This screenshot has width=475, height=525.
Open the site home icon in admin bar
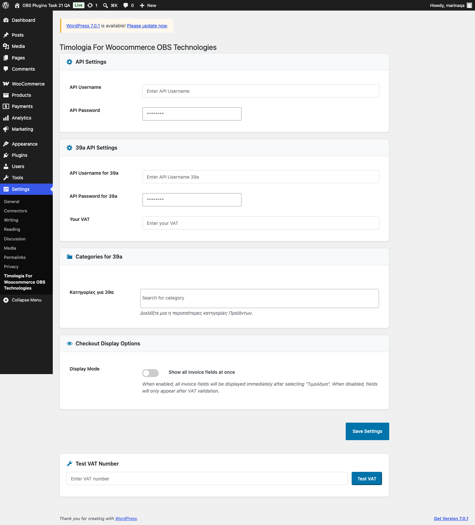click(17, 5)
